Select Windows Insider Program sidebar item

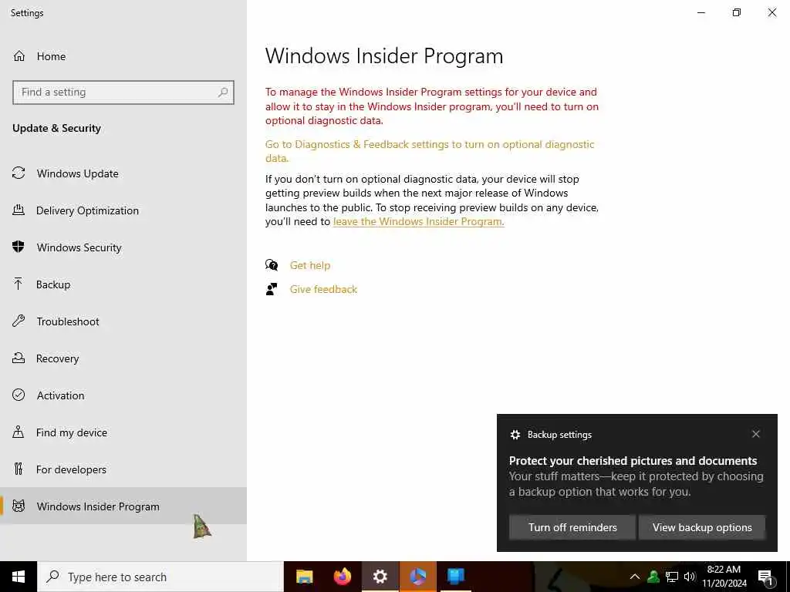coord(123,506)
